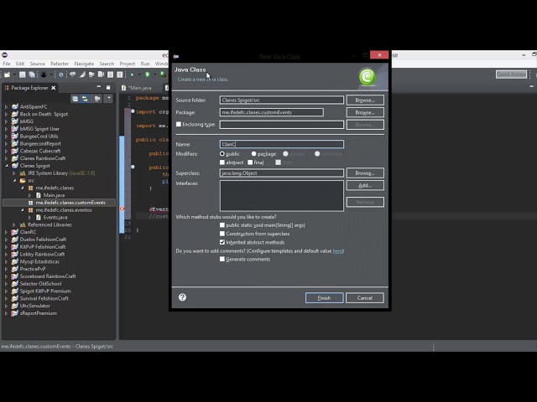
Task: Uncheck Inherited abstract methods checkbox
Action: 222,242
